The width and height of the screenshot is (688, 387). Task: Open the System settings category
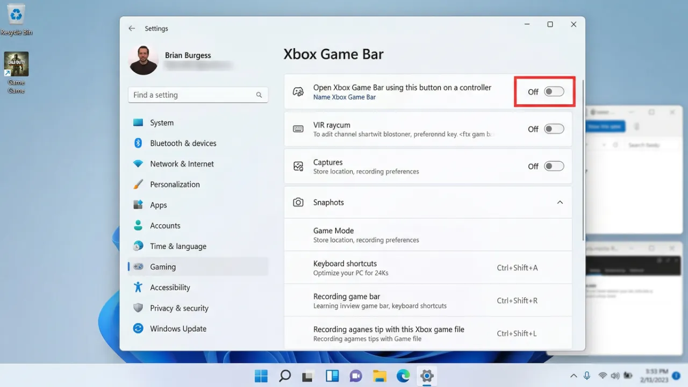(x=162, y=123)
